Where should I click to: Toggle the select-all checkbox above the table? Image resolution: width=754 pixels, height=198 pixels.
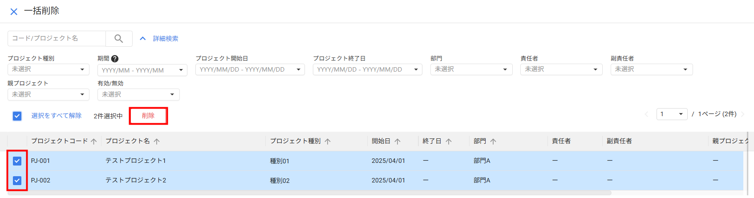[x=17, y=116]
